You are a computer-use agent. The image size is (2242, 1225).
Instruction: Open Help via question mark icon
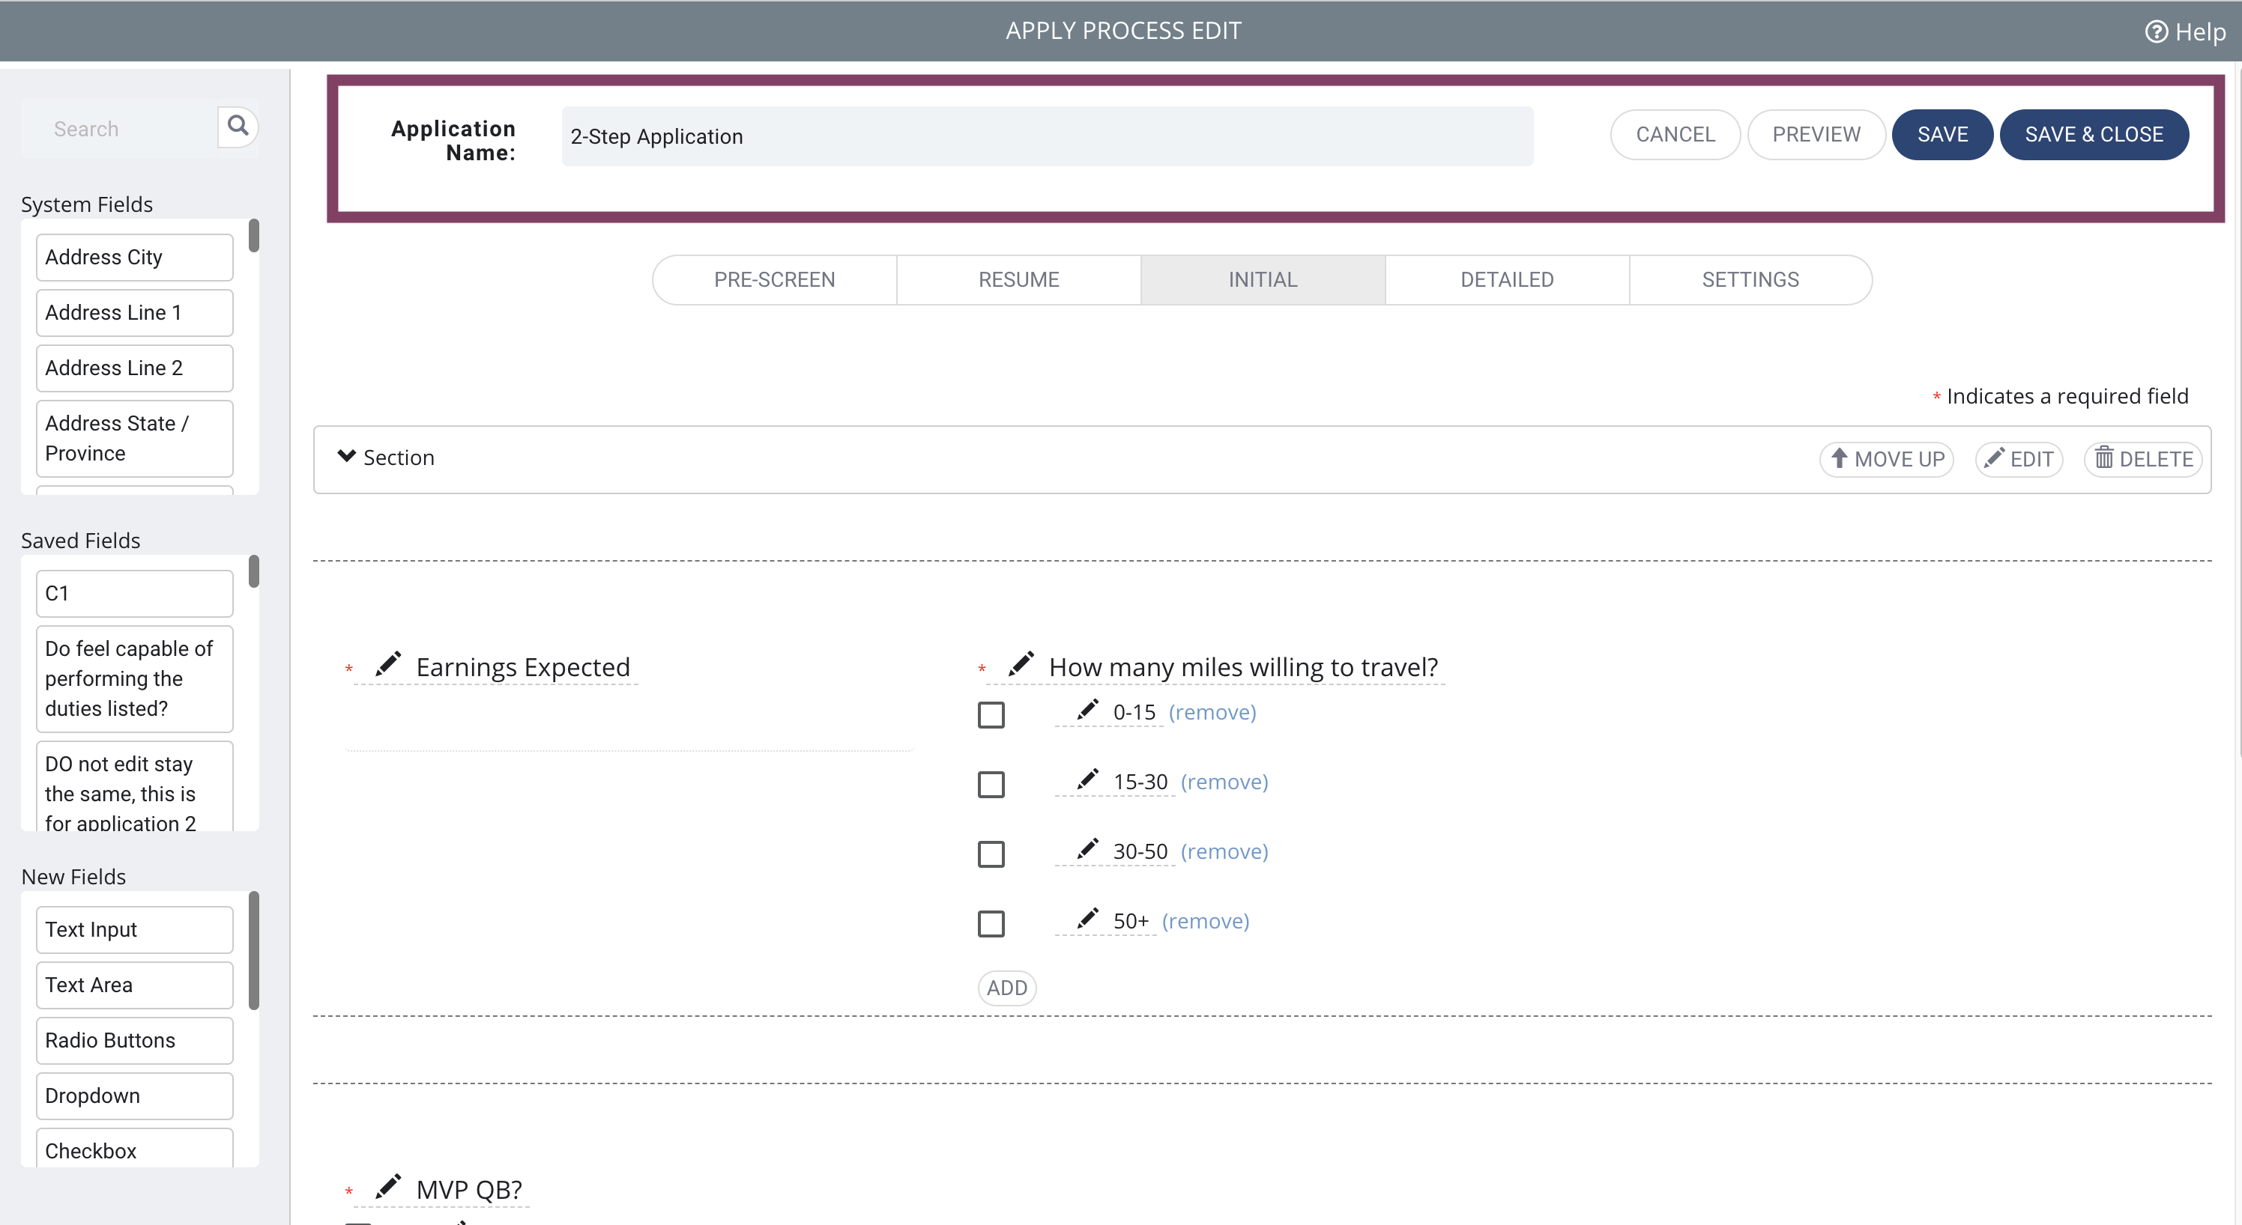coord(2156,32)
